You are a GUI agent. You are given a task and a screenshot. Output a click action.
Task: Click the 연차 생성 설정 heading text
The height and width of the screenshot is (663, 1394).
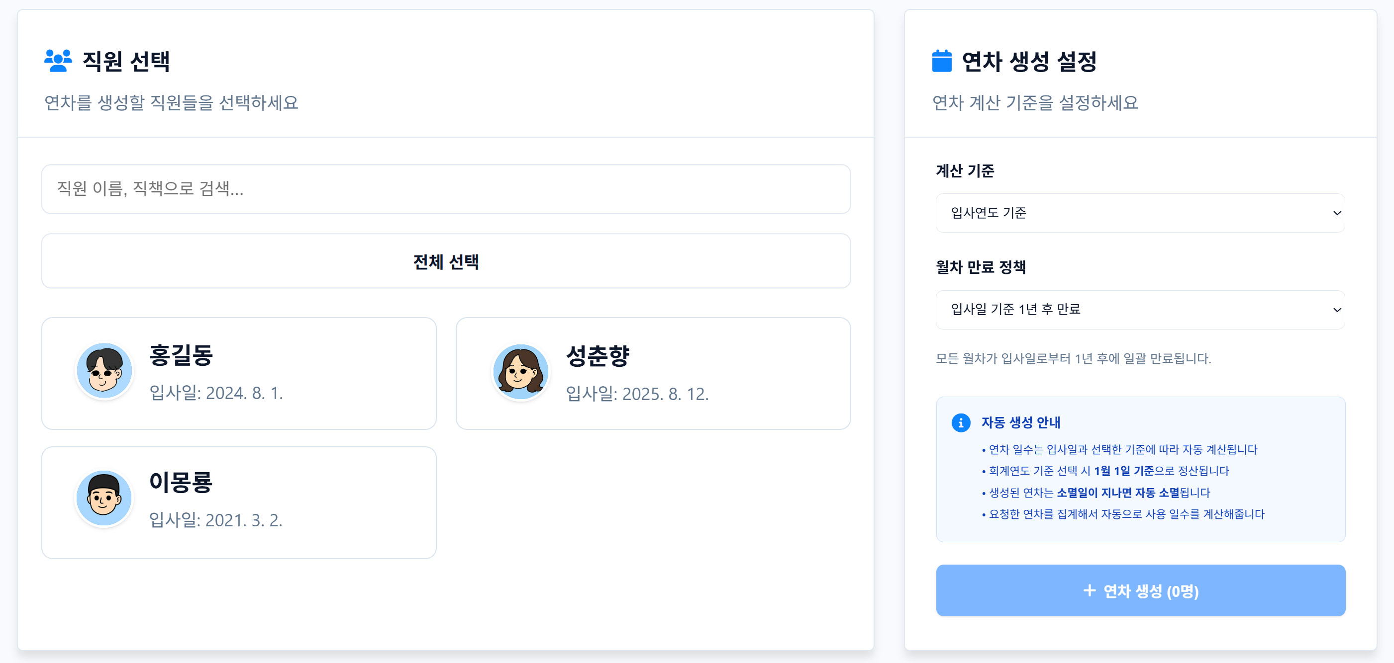point(1029,61)
